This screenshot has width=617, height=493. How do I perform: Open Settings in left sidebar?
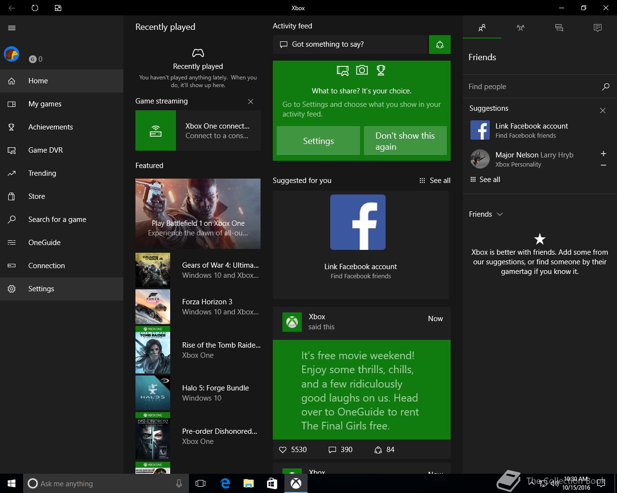pos(62,289)
